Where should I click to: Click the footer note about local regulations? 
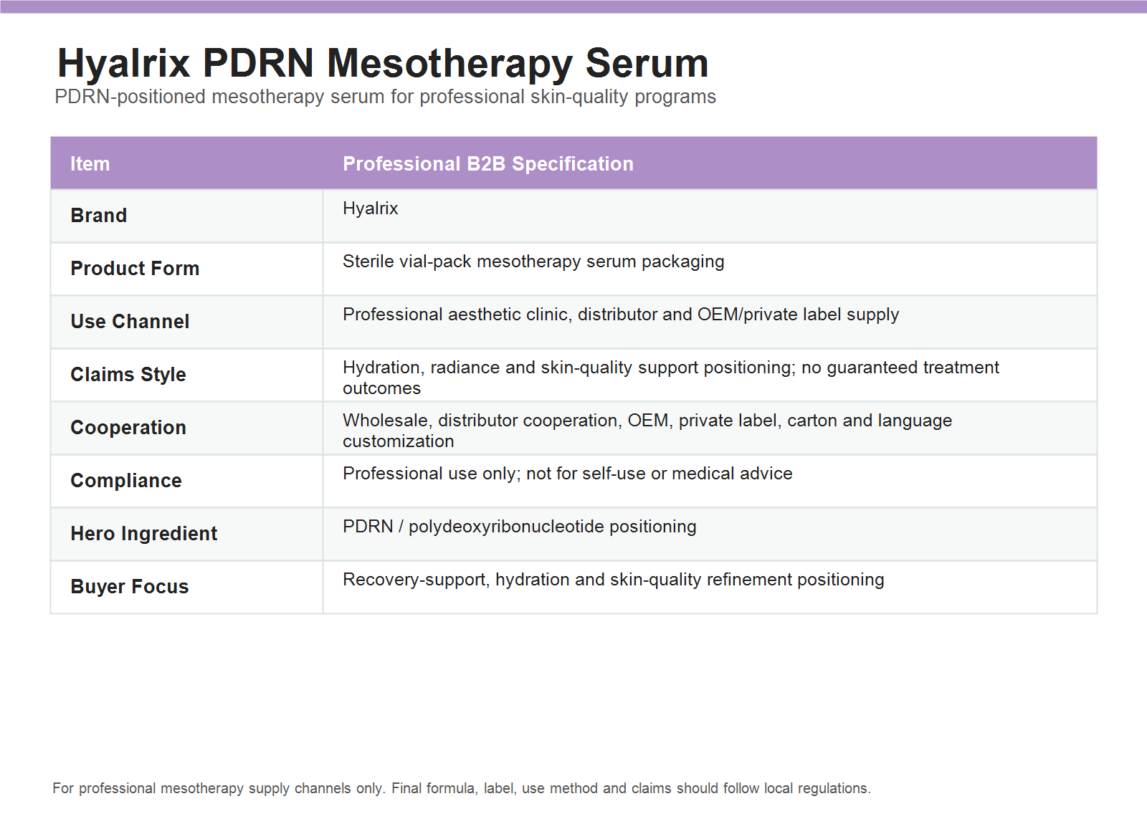462,788
